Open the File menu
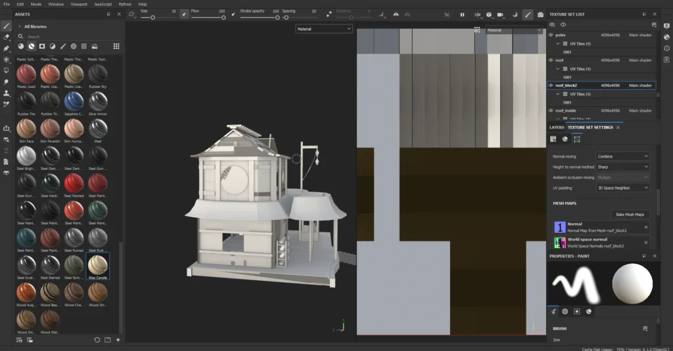The height and width of the screenshot is (351, 673). point(7,5)
